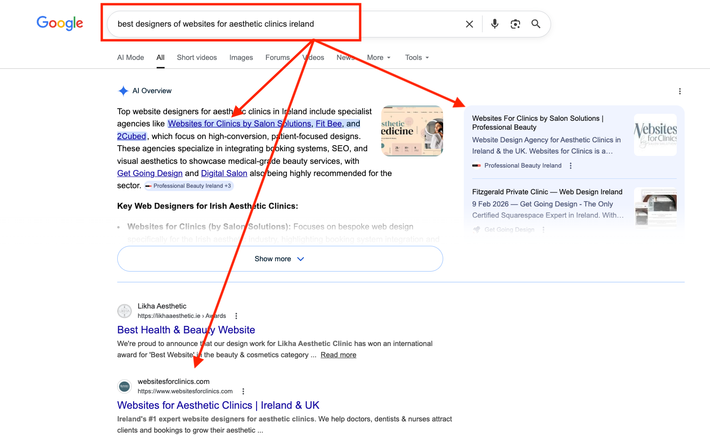The width and height of the screenshot is (710, 442).
Task: Click the magnifying glass search button
Action: coord(536,24)
